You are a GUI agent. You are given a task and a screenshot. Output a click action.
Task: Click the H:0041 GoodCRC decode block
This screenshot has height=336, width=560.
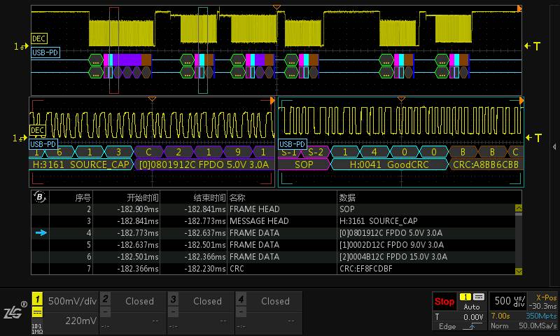pos(389,164)
